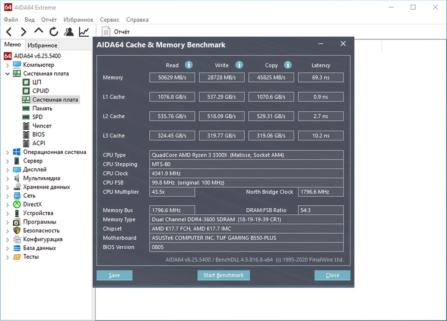Click the info icon next to Write
This screenshot has width=447, height=321.
(239, 65)
